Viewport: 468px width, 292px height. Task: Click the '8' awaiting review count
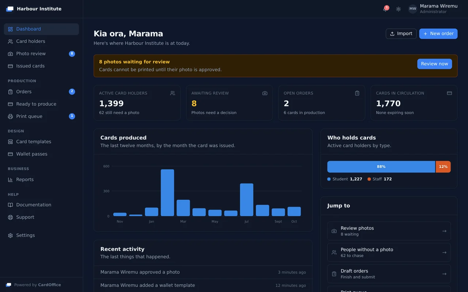194,104
